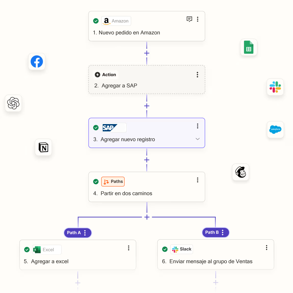The image size is (293, 293).
Task: Open the options menu for the Agregar a SAP step
Action: tap(197, 75)
